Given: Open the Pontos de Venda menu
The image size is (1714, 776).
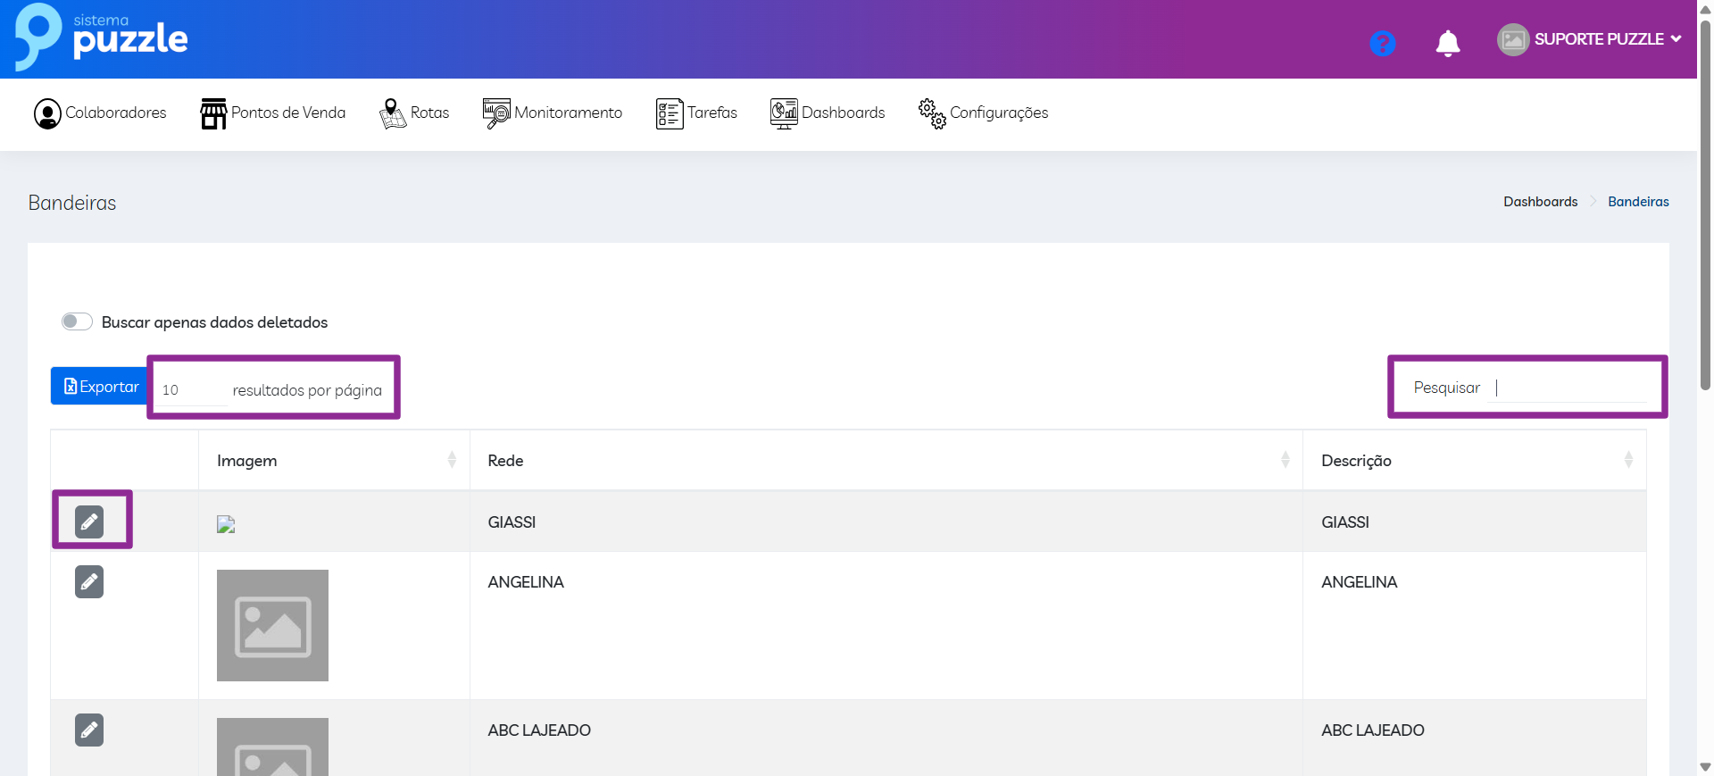Looking at the screenshot, I should pos(273,113).
